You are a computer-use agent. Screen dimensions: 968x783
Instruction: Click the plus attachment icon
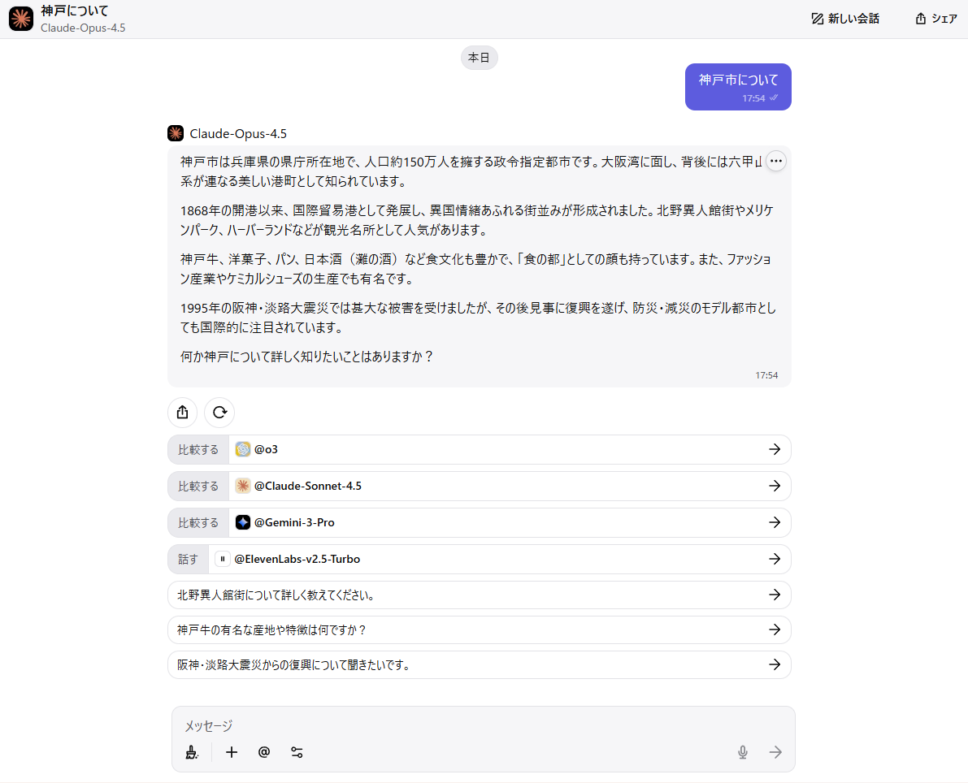pos(232,752)
